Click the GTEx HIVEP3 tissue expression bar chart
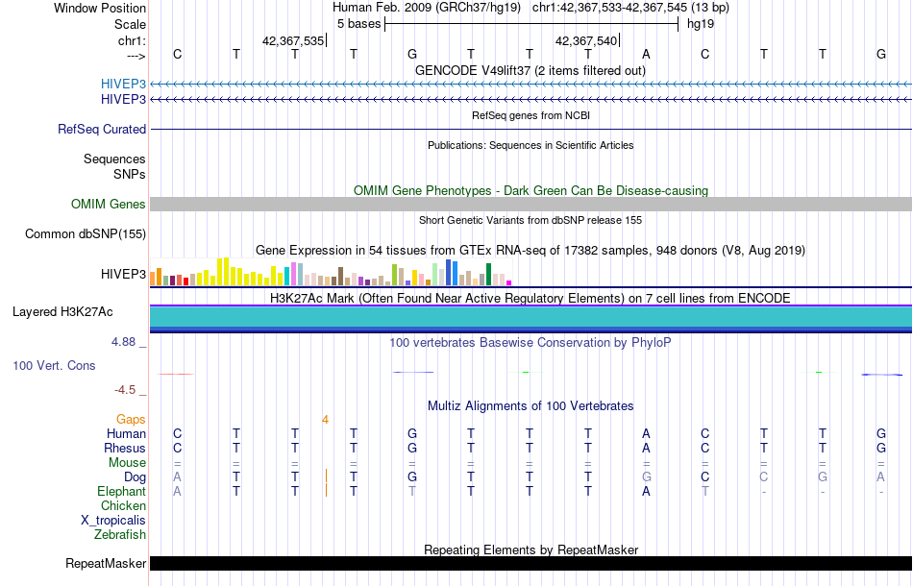 (x=331, y=272)
